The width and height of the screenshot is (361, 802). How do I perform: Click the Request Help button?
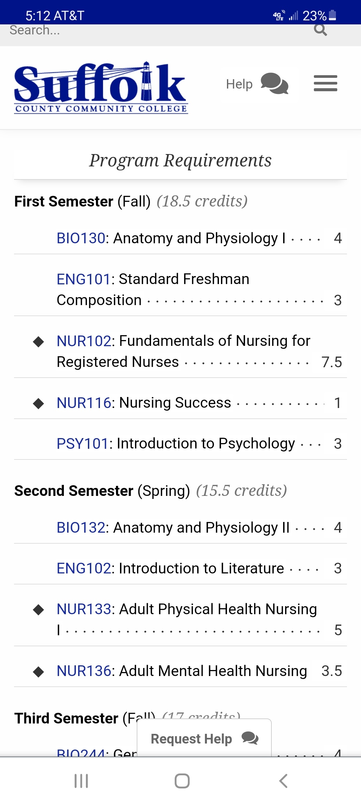pos(204,738)
